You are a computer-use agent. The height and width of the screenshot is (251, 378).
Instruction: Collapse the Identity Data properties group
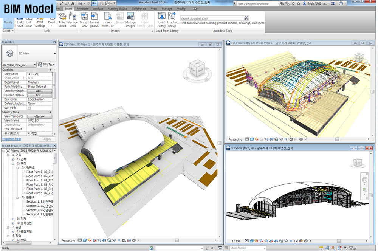(x=50, y=112)
